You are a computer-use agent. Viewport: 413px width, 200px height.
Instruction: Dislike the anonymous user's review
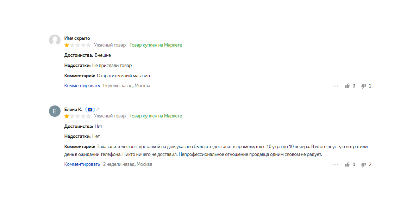[364, 86]
